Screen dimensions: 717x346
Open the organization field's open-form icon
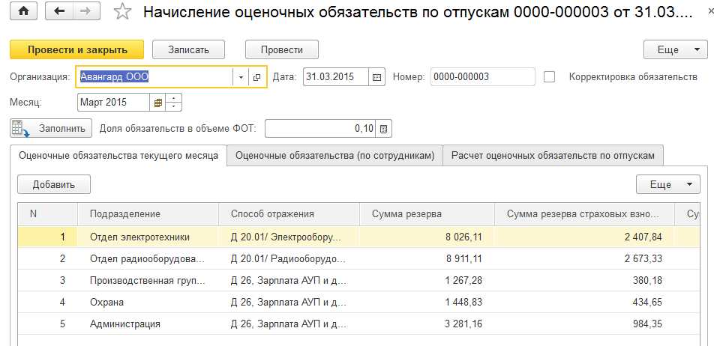tap(256, 77)
